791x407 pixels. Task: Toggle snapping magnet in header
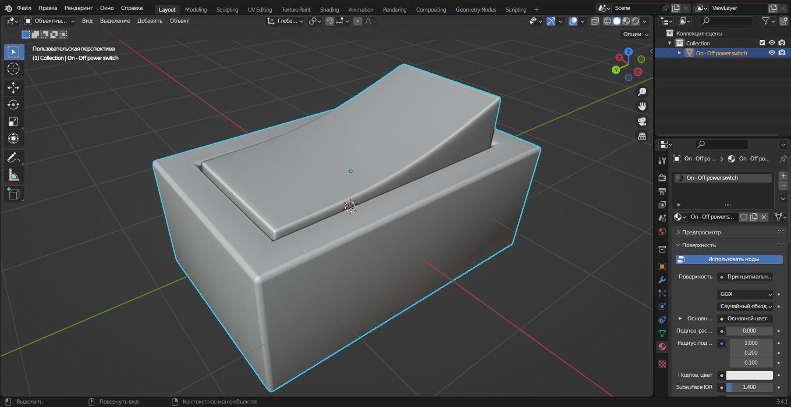(330, 21)
